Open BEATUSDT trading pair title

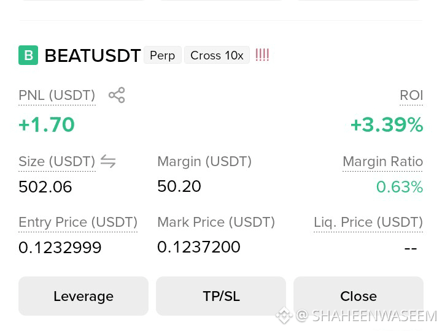click(x=93, y=55)
